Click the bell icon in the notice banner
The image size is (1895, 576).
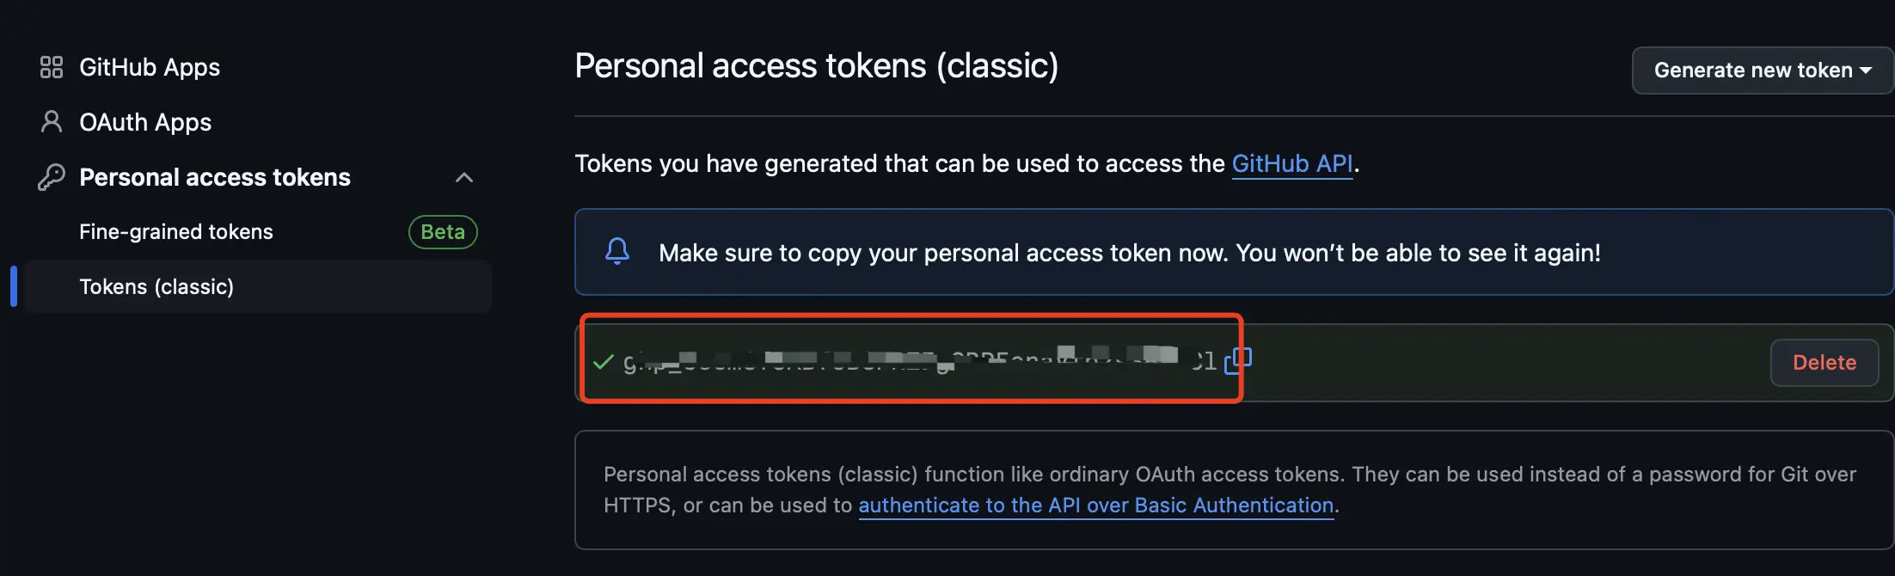[x=617, y=252]
